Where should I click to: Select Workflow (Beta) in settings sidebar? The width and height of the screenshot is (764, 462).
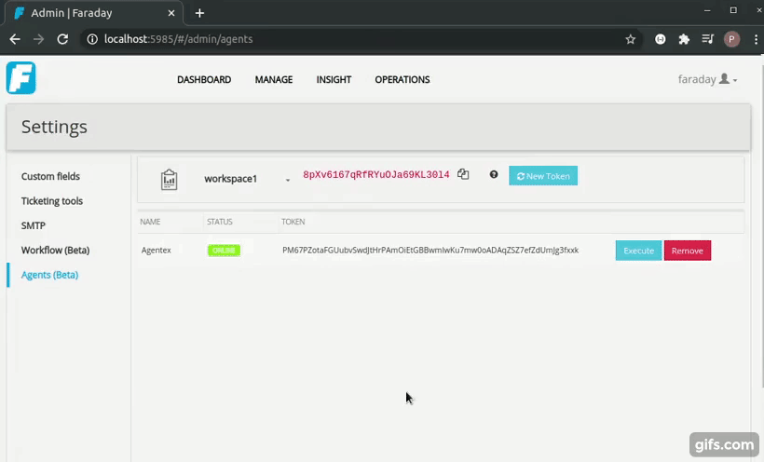tap(56, 251)
